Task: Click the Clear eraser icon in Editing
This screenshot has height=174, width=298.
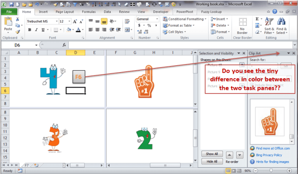Action: click(x=257, y=32)
